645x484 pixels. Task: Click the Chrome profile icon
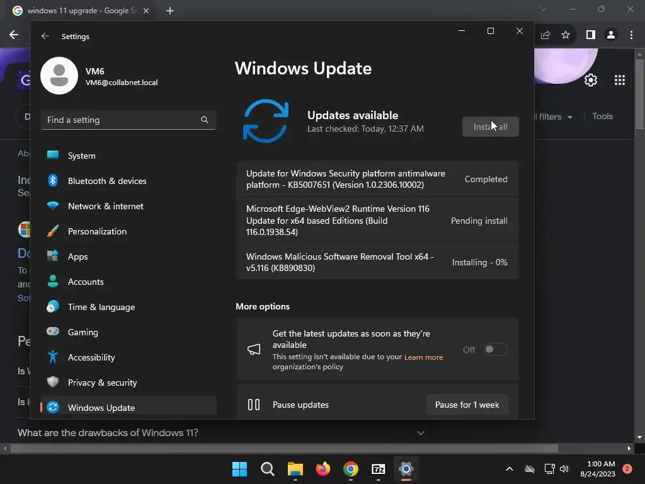click(x=611, y=35)
